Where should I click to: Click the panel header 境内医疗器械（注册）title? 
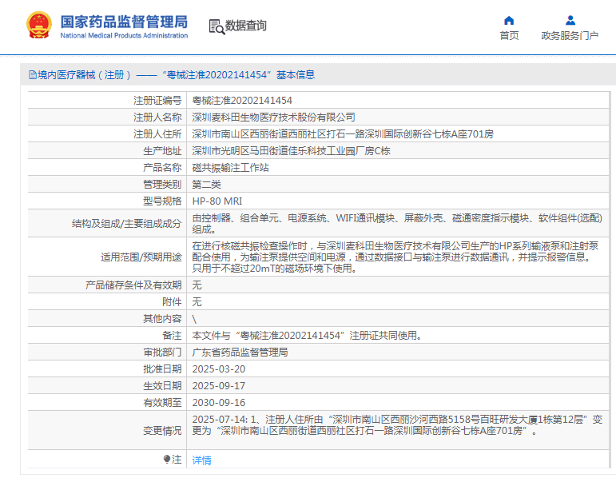pos(171,75)
